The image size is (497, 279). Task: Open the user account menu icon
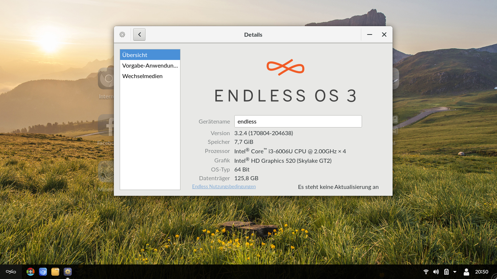(x=466, y=272)
